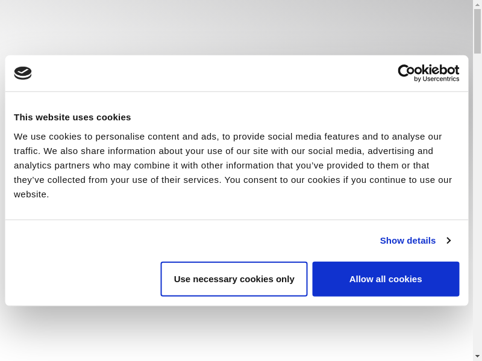Image resolution: width=482 pixels, height=361 pixels.
Task: Click the site logo icon in the dialog header
Action: (x=23, y=73)
